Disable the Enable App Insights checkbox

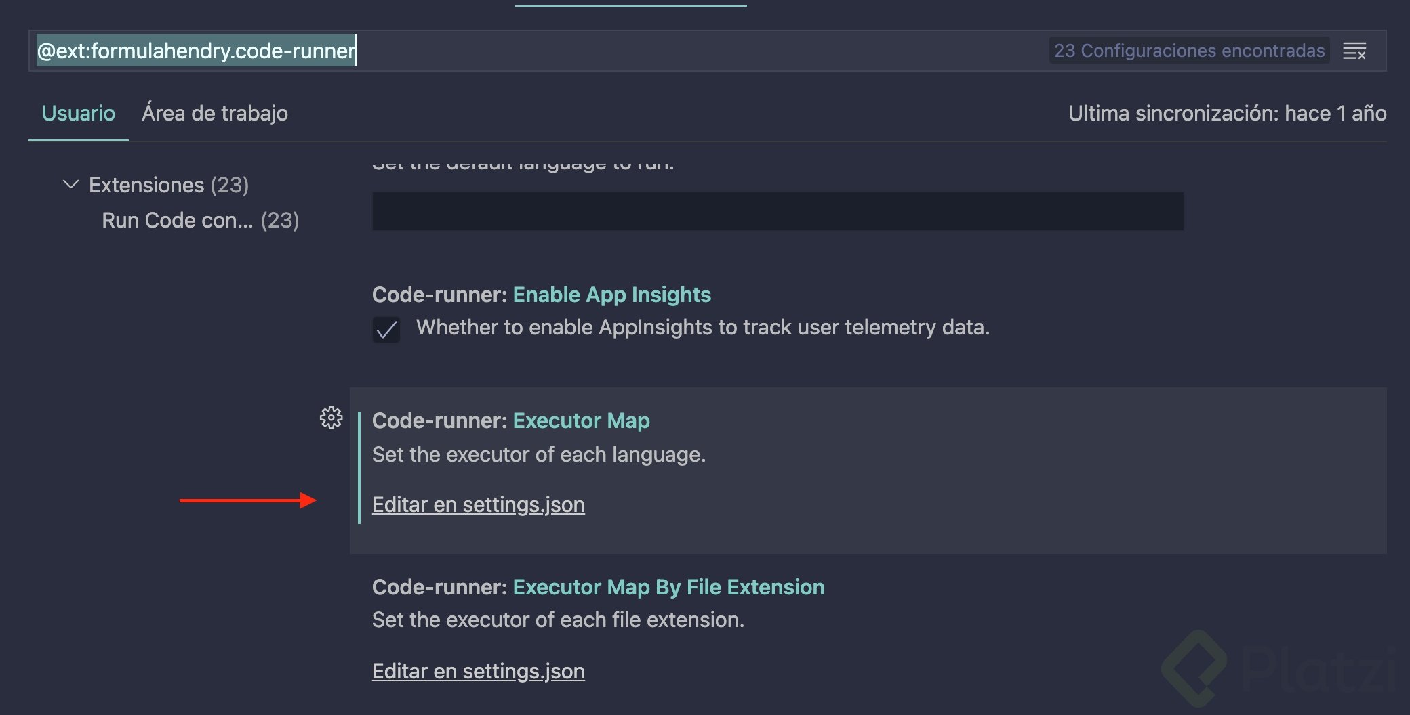tap(386, 330)
